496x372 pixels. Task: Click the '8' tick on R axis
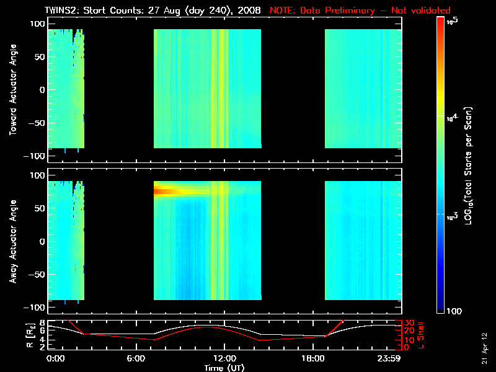coord(42,323)
